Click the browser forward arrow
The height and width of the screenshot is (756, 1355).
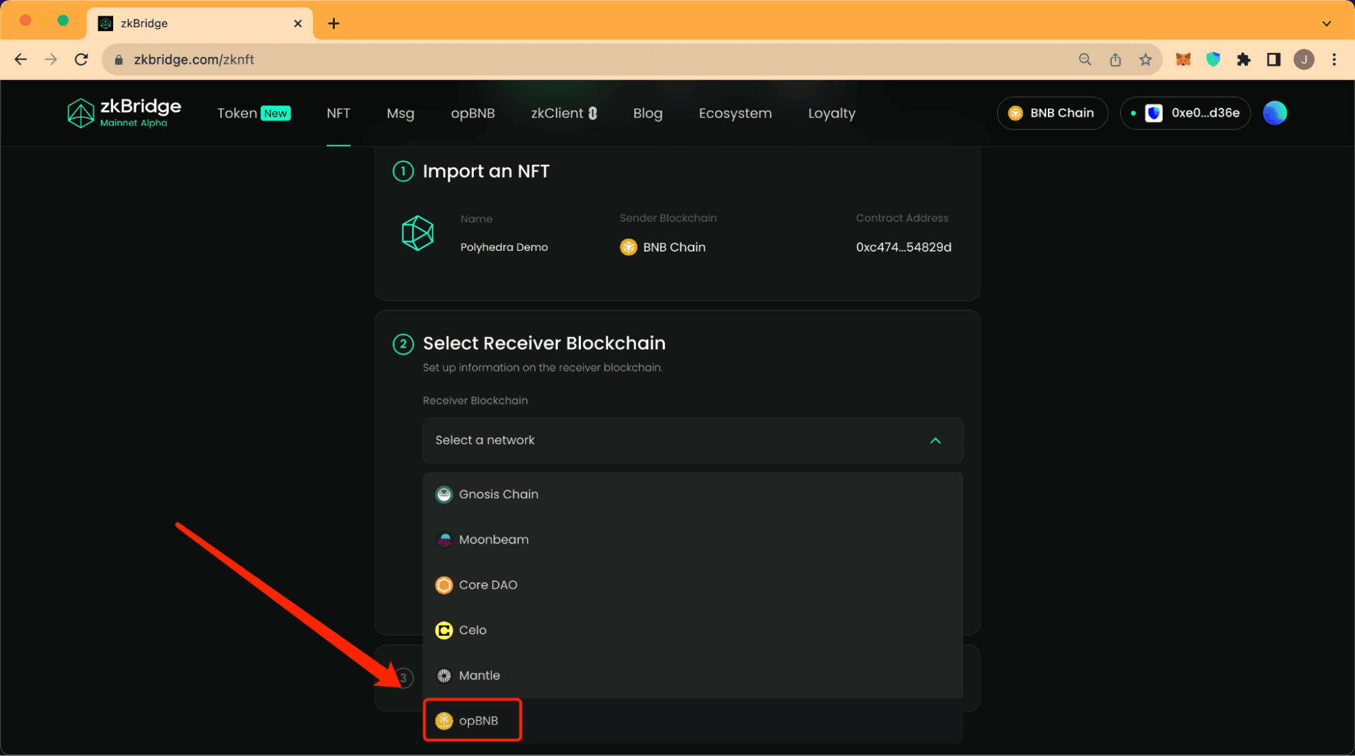point(51,60)
